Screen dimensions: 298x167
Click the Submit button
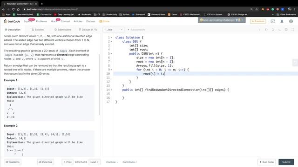click(286, 162)
